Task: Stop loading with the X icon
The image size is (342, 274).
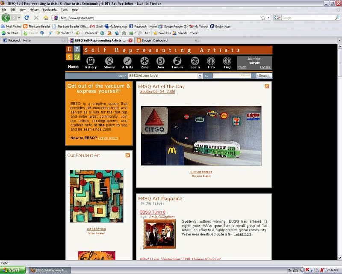Action: coord(36,18)
